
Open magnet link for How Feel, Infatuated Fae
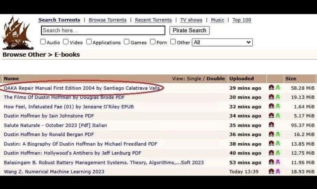pos(271,106)
